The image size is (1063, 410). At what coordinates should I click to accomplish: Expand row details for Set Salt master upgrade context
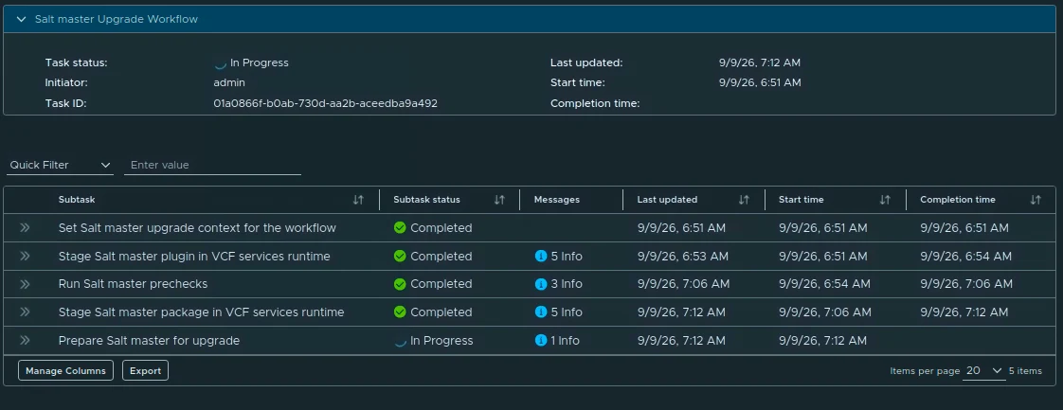tap(25, 227)
